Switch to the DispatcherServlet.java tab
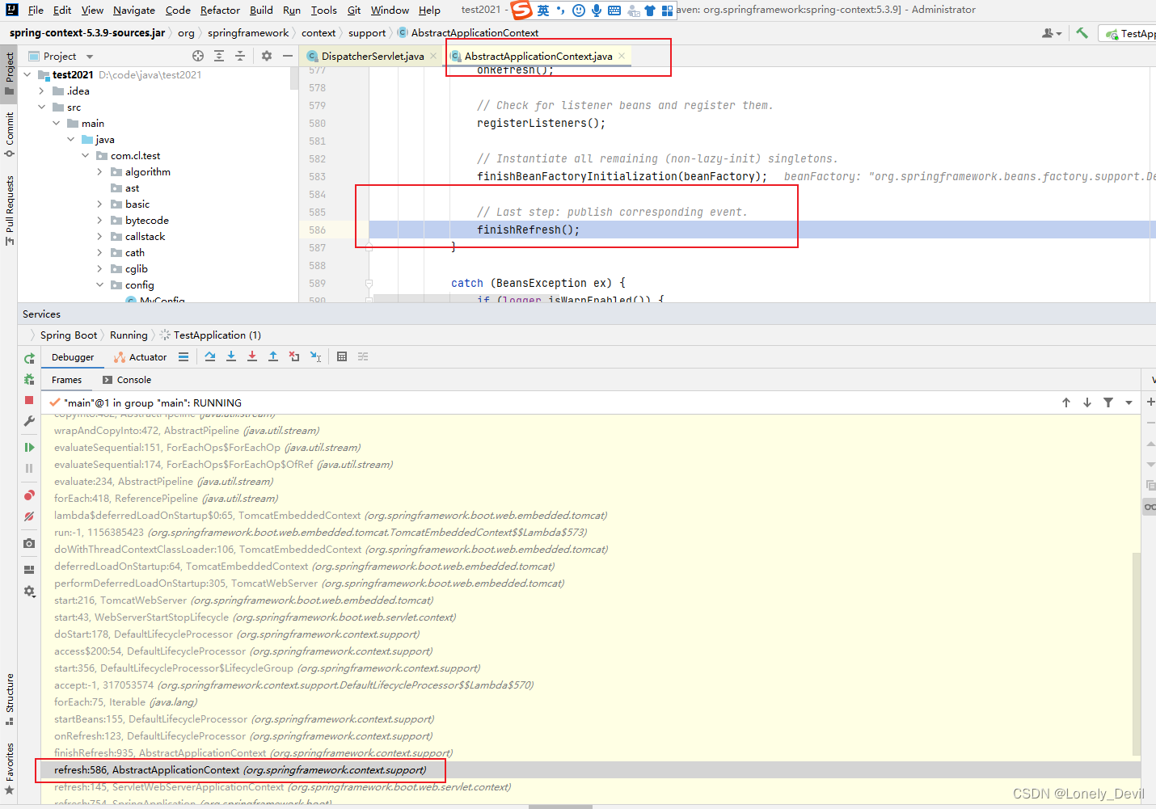The width and height of the screenshot is (1156, 809). click(x=372, y=56)
